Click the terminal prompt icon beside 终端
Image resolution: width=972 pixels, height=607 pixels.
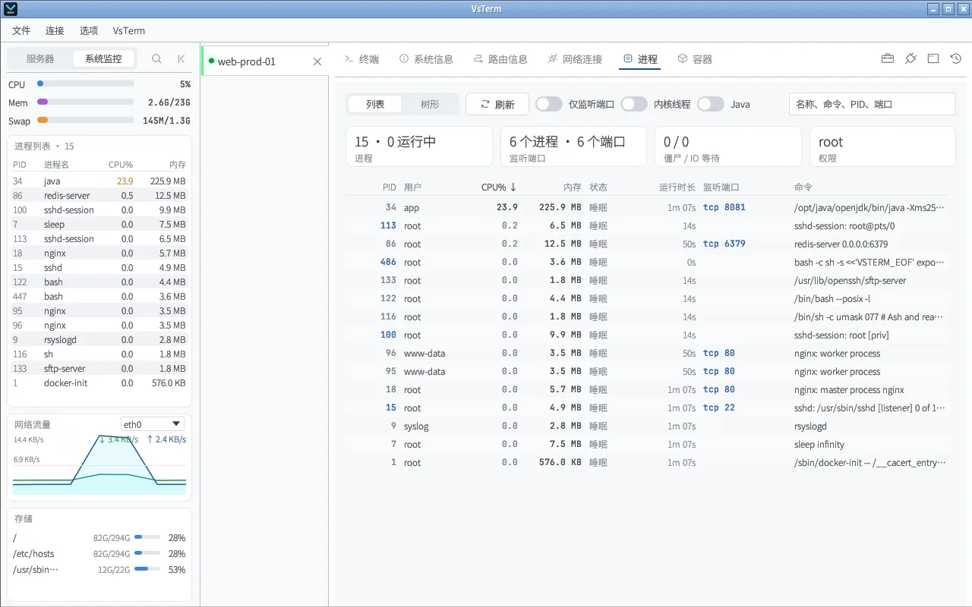[349, 58]
